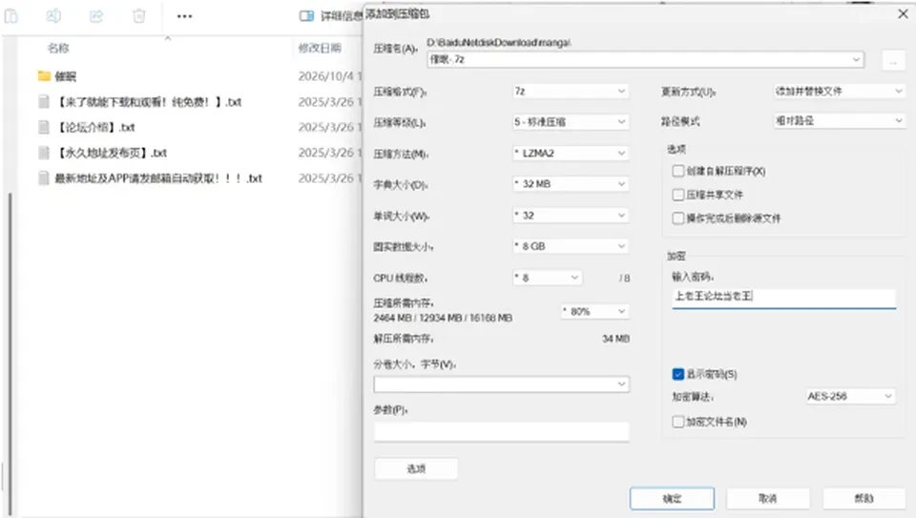Click the 帮助 button
This screenshot has height=518, width=916.
click(x=864, y=499)
